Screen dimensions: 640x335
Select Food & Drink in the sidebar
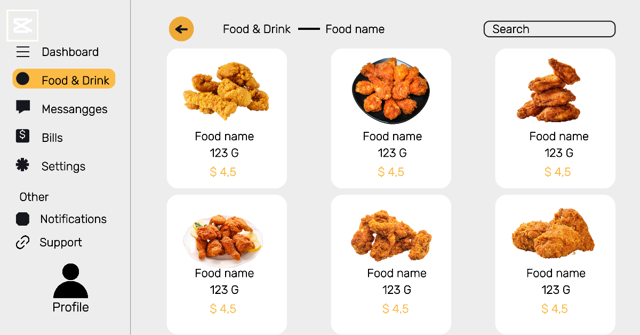[75, 81]
